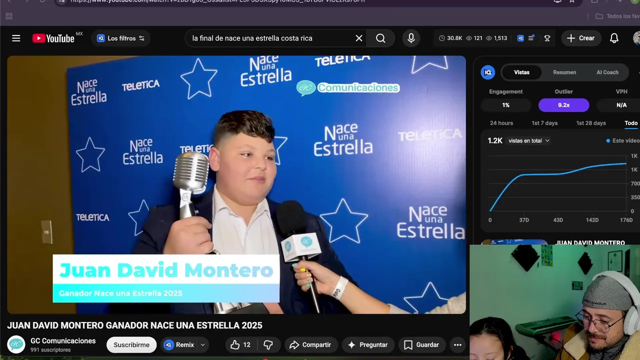The image size is (640, 360).
Task: Open the three-dot more actions menu
Action: click(x=457, y=345)
